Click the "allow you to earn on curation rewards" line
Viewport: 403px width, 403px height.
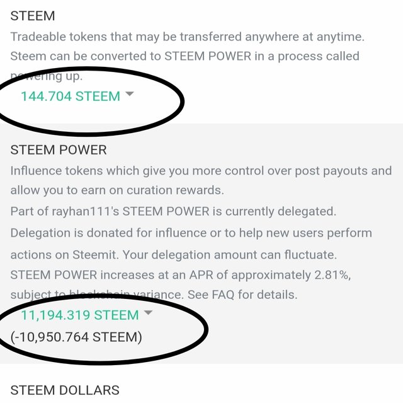point(117,190)
